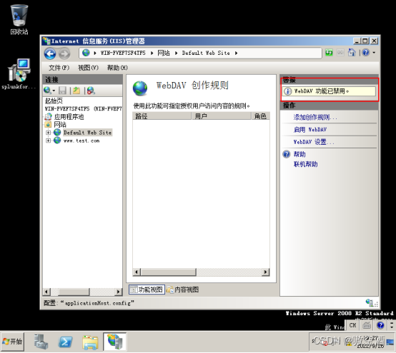Click the blue help icon beside 帮助
Screen dimensions: 396x353
287,154
